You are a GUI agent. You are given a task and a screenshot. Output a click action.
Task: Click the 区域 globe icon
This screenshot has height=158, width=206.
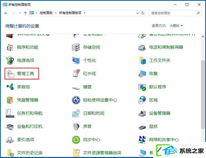coord(142,100)
